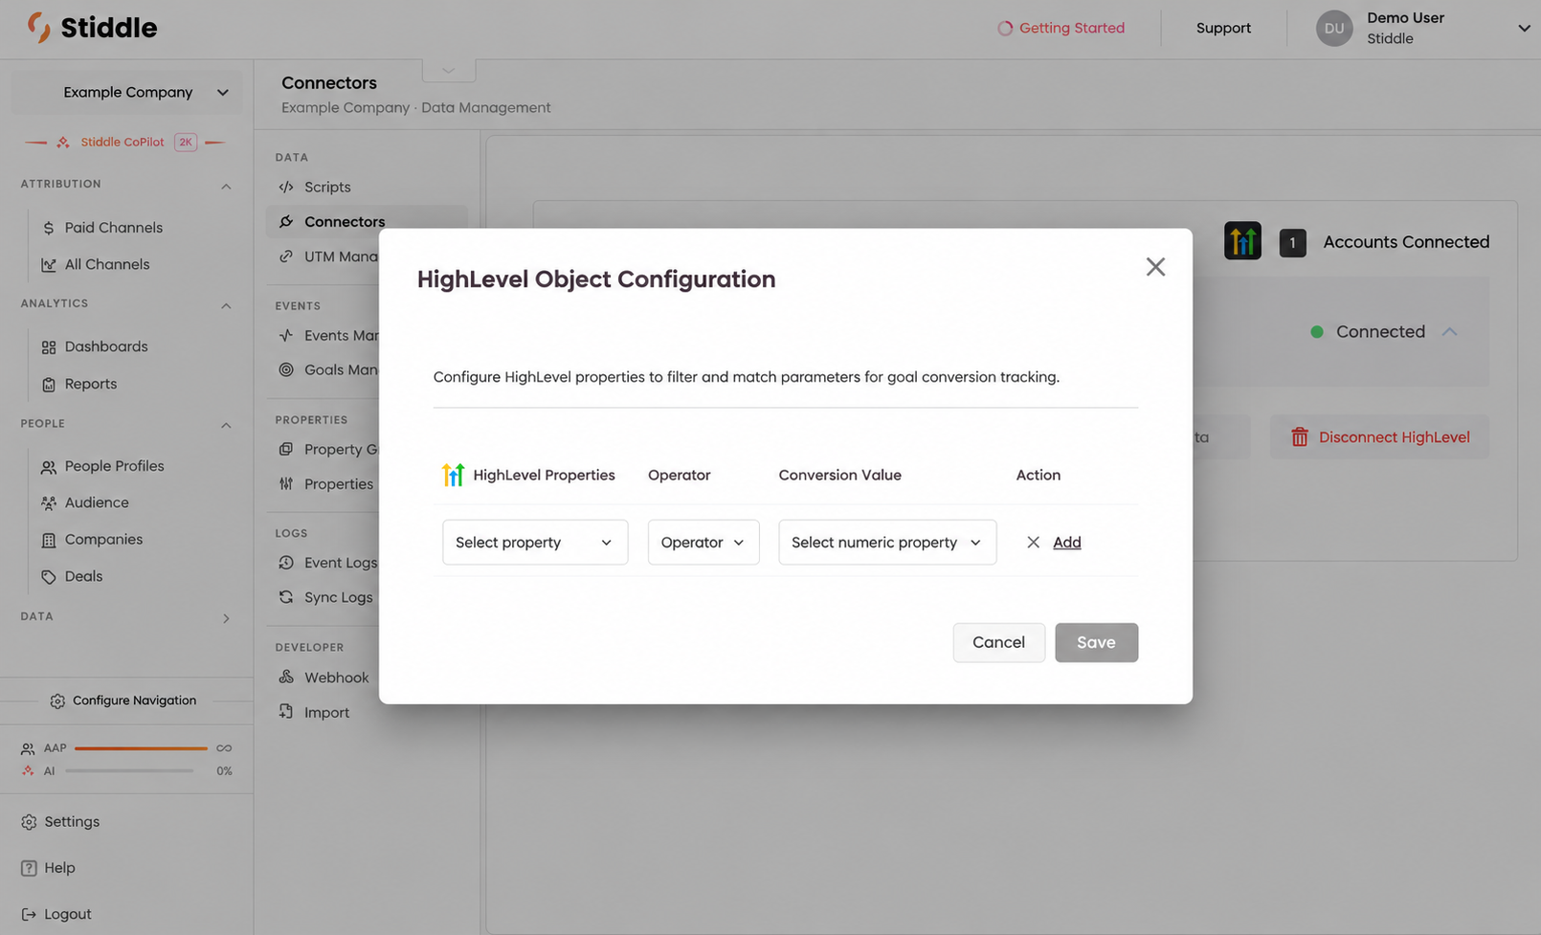Image resolution: width=1541 pixels, height=935 pixels.
Task: Open Settings in the sidebar
Action: pyautogui.click(x=60, y=822)
